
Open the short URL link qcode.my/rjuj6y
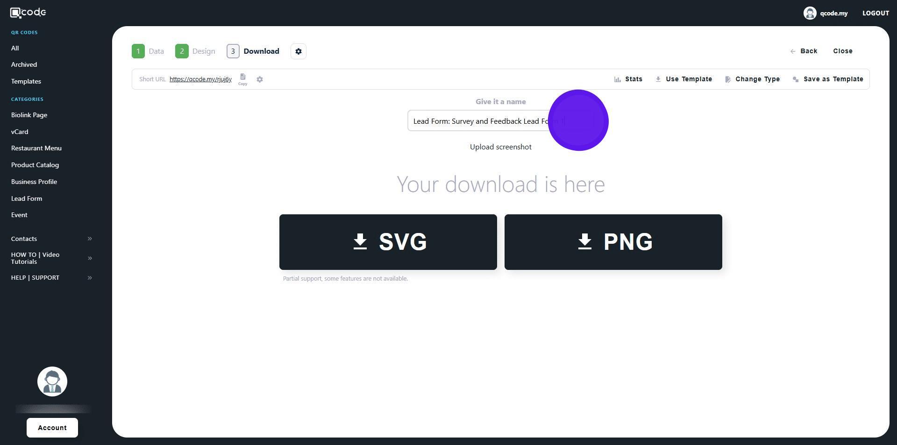click(x=200, y=79)
